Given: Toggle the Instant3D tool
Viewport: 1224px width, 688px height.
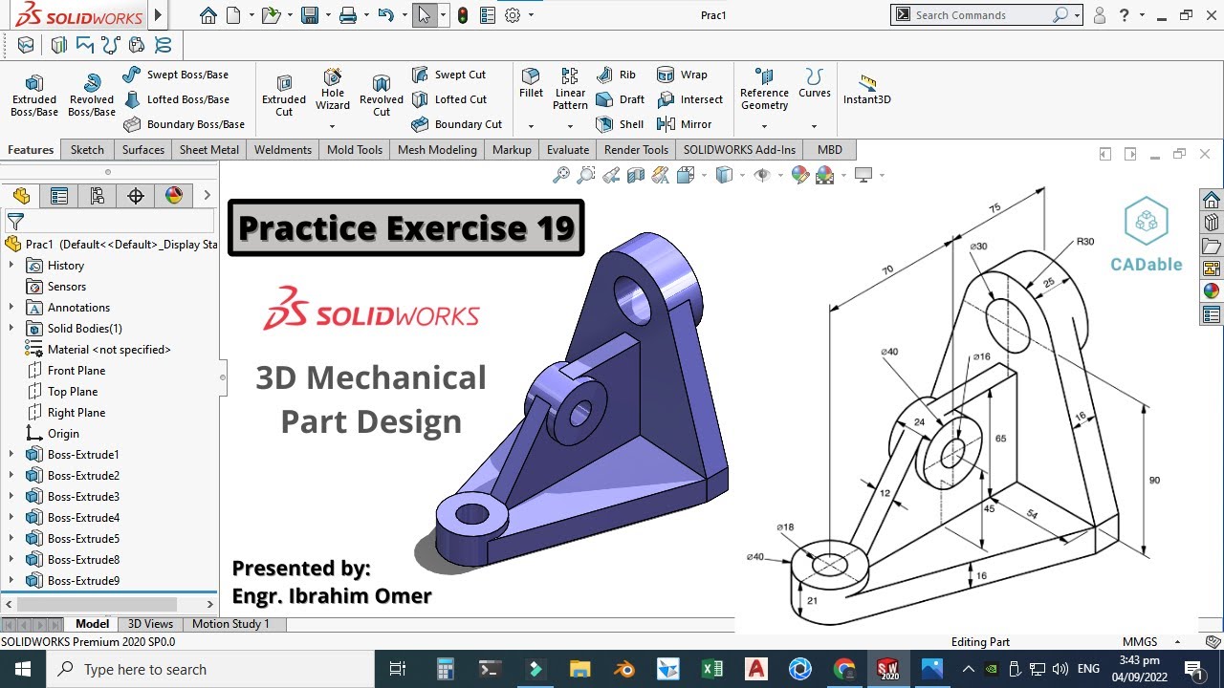Looking at the screenshot, I should pos(867,89).
